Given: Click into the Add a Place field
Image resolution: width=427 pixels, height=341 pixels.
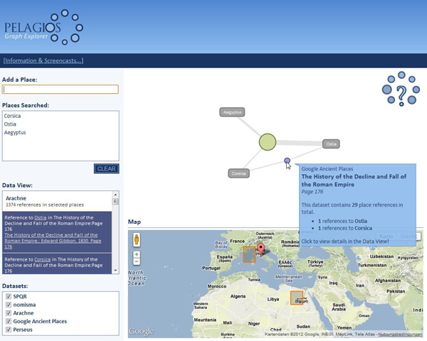Looking at the screenshot, I should click(60, 90).
